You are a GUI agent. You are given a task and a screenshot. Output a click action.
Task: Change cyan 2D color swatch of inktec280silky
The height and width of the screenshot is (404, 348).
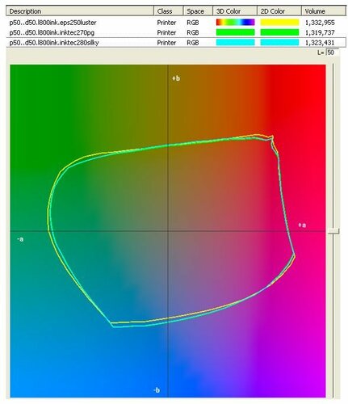click(279, 43)
